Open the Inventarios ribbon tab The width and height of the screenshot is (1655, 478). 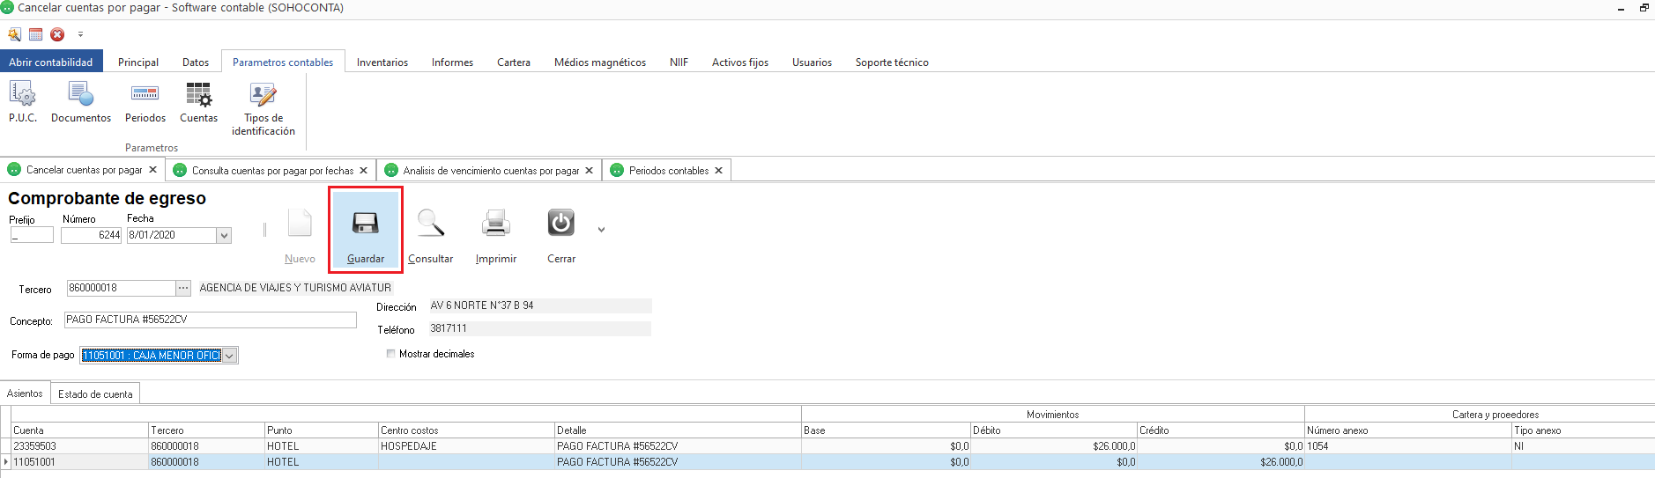(x=382, y=63)
